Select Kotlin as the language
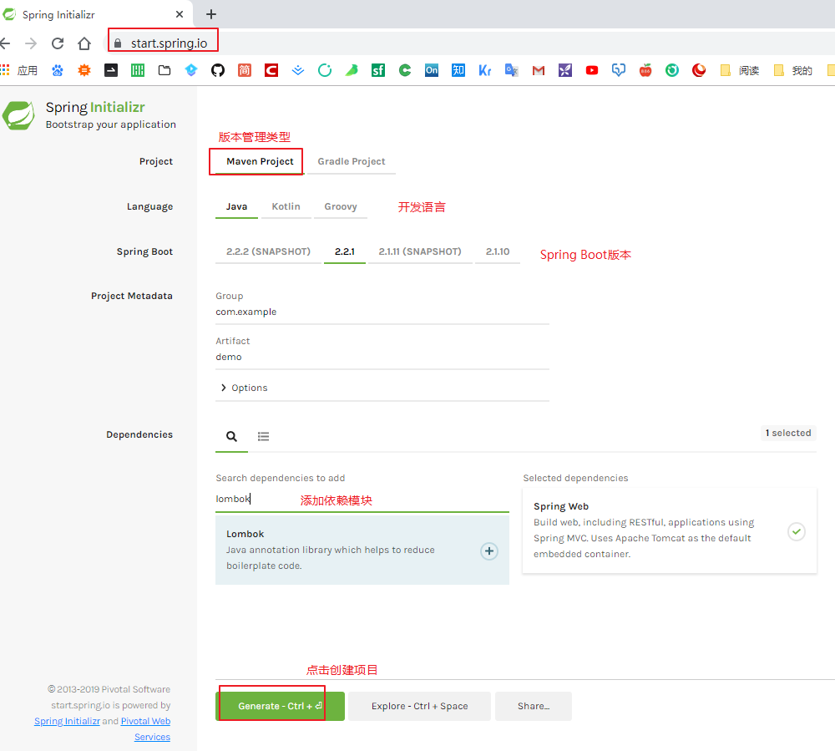 pos(286,206)
